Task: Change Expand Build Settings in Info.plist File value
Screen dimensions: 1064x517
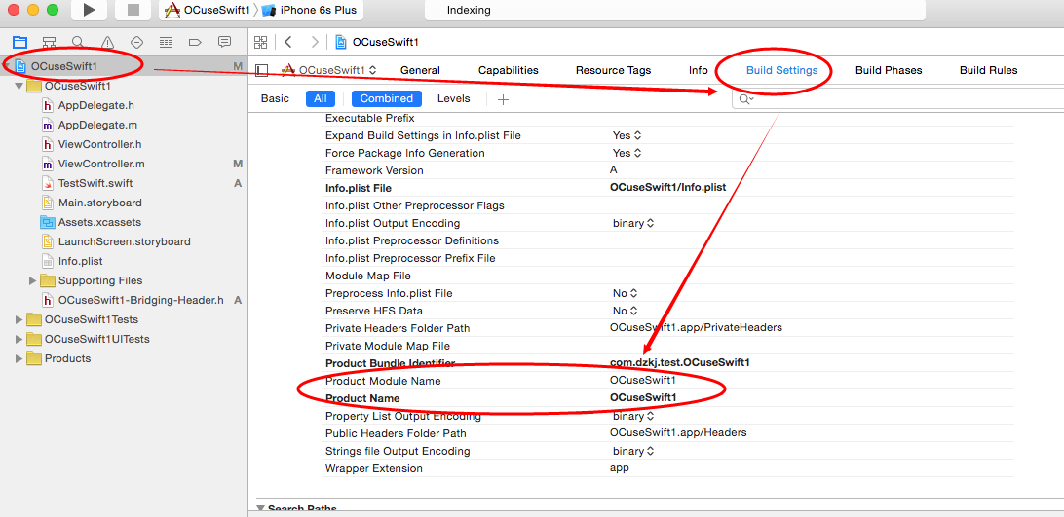Action: tap(627, 135)
